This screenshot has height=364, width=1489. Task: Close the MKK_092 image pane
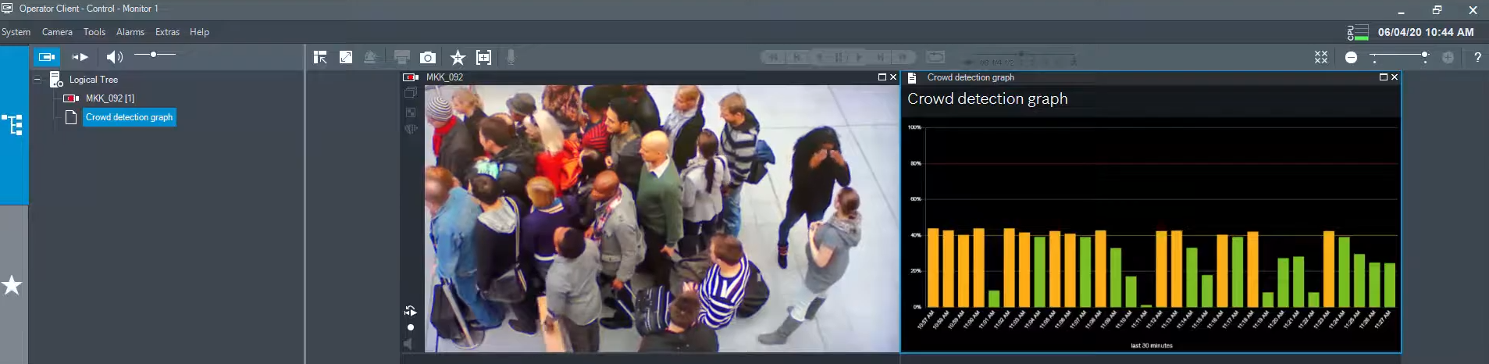click(893, 77)
